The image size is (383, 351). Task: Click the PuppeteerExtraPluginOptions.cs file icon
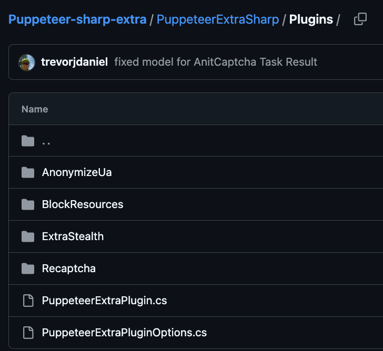click(x=28, y=333)
